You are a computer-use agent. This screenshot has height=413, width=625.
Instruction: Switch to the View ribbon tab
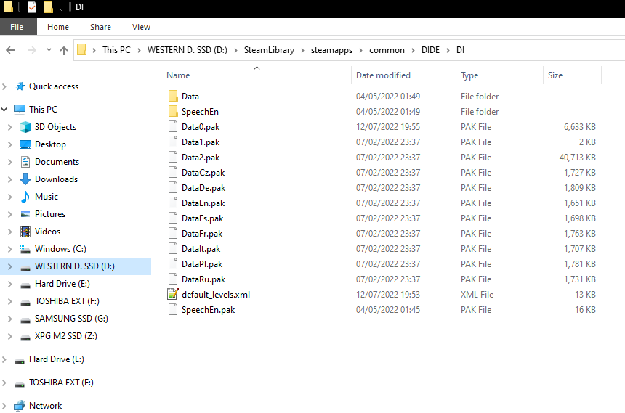141,27
